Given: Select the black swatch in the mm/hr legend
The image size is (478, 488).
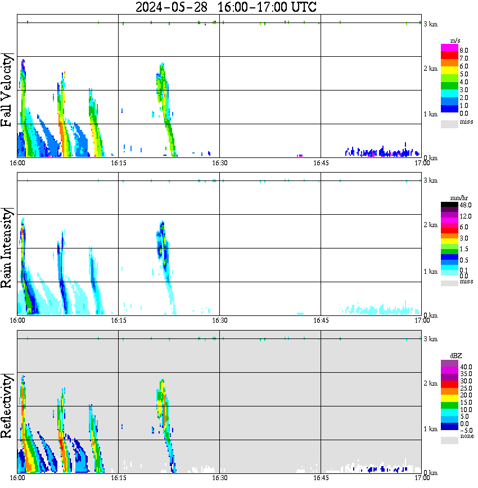Looking at the screenshot, I should point(449,205).
